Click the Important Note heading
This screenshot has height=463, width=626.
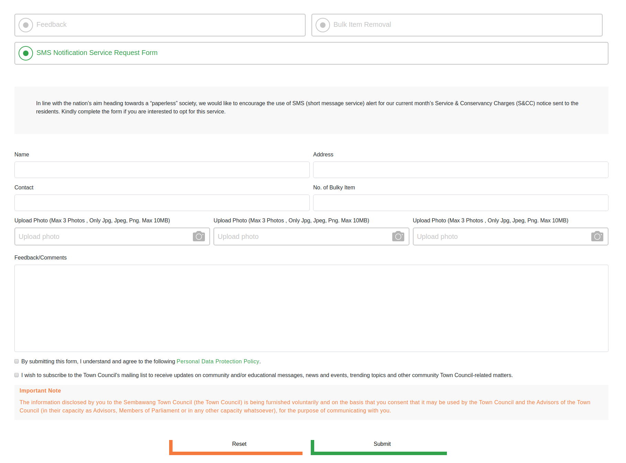40,390
